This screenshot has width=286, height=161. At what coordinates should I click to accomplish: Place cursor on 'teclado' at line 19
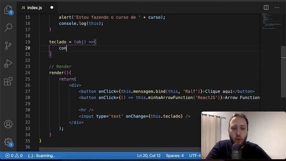[x=58, y=42]
